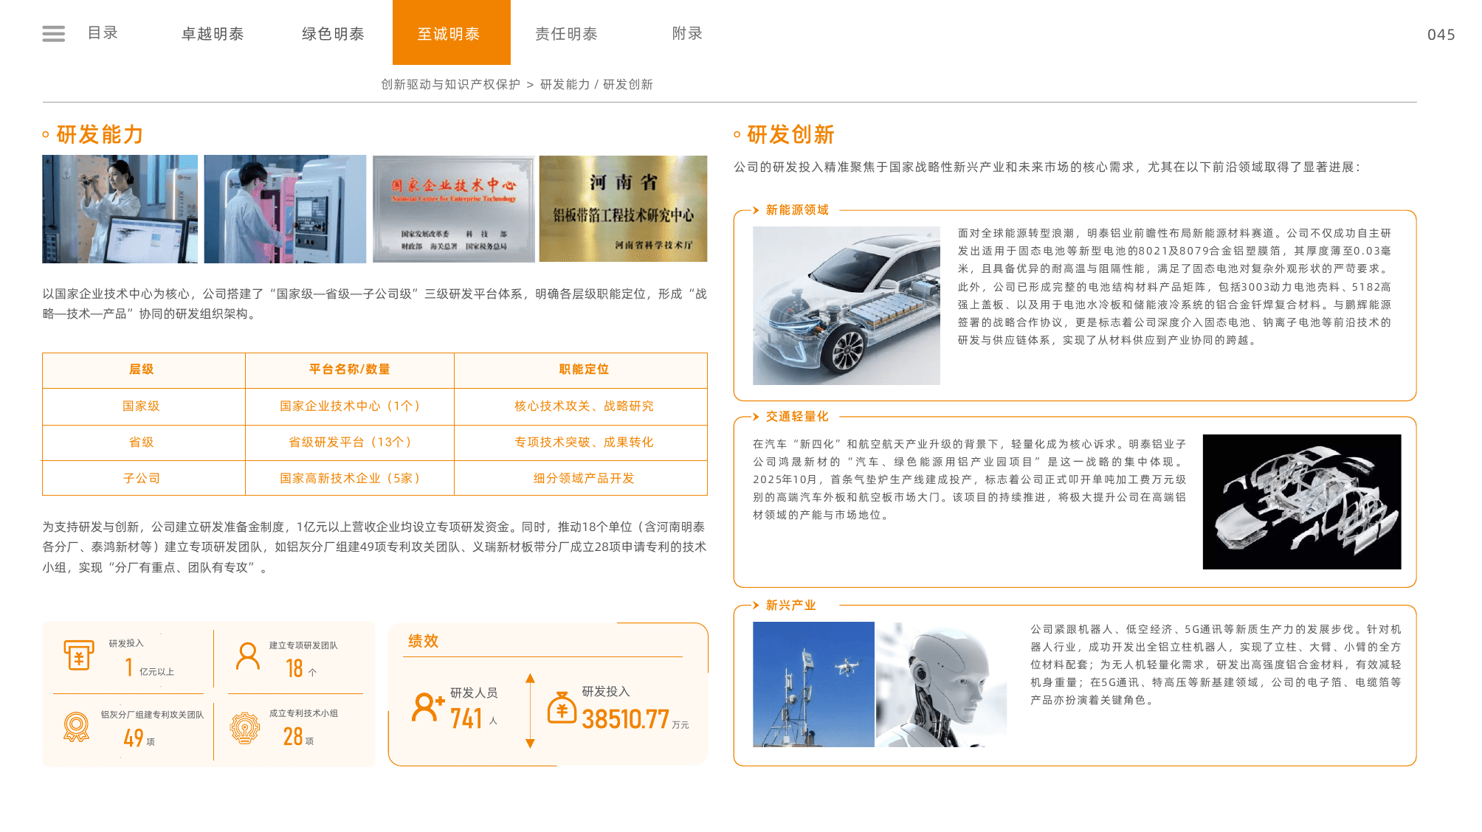Viewport: 1482px width, 832px height.
Task: Select the active 至诚明泰 tab
Action: [452, 32]
